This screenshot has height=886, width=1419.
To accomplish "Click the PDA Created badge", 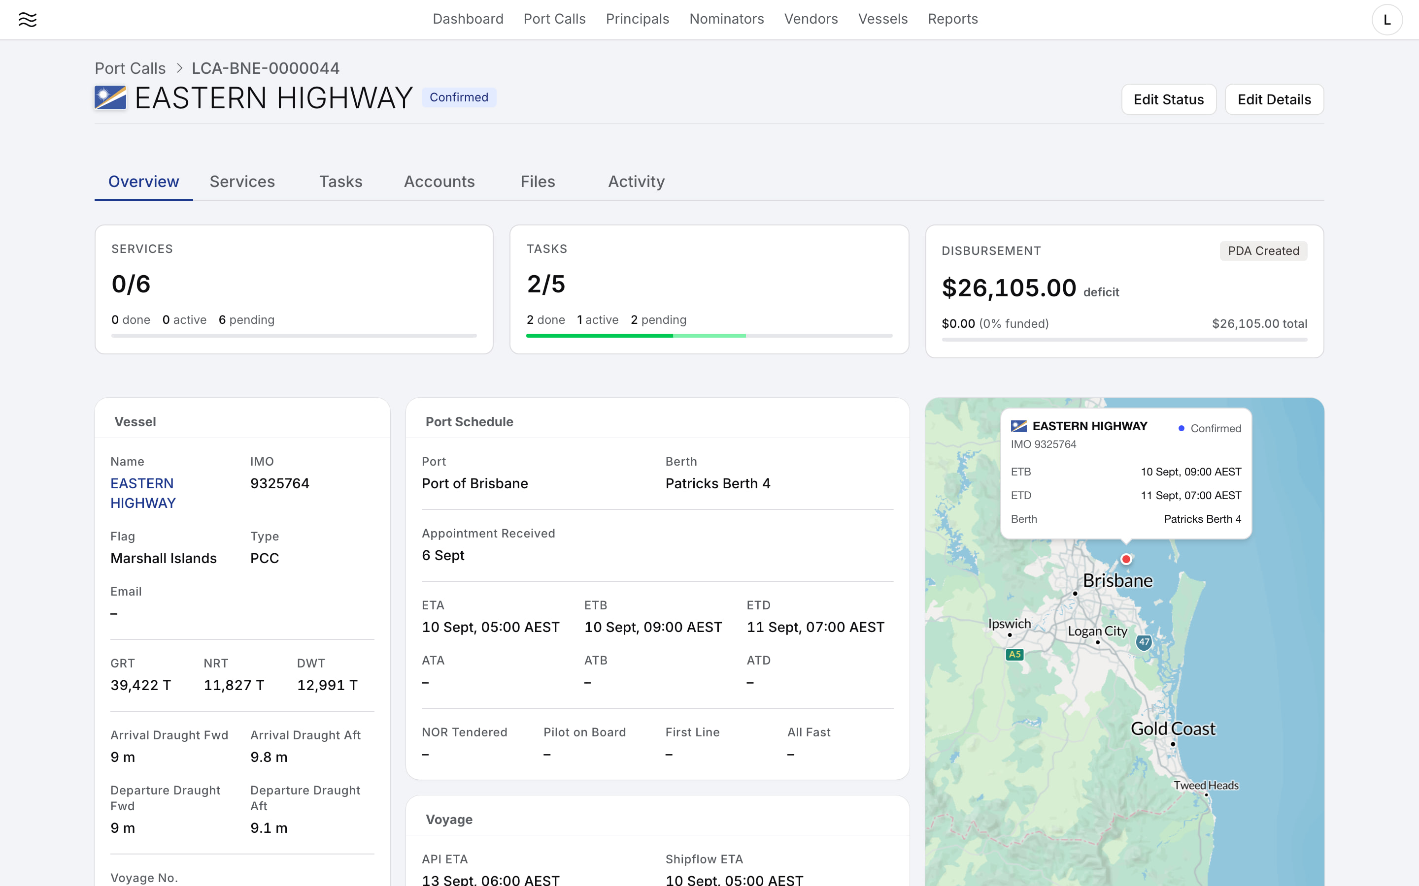I will (x=1264, y=251).
